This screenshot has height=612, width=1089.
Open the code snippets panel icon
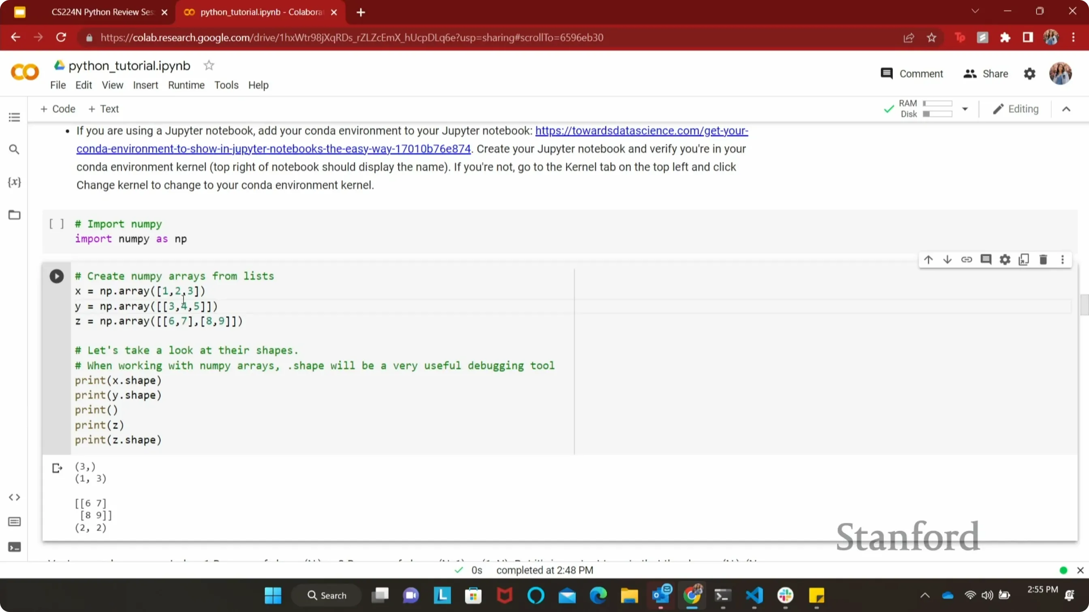click(14, 497)
